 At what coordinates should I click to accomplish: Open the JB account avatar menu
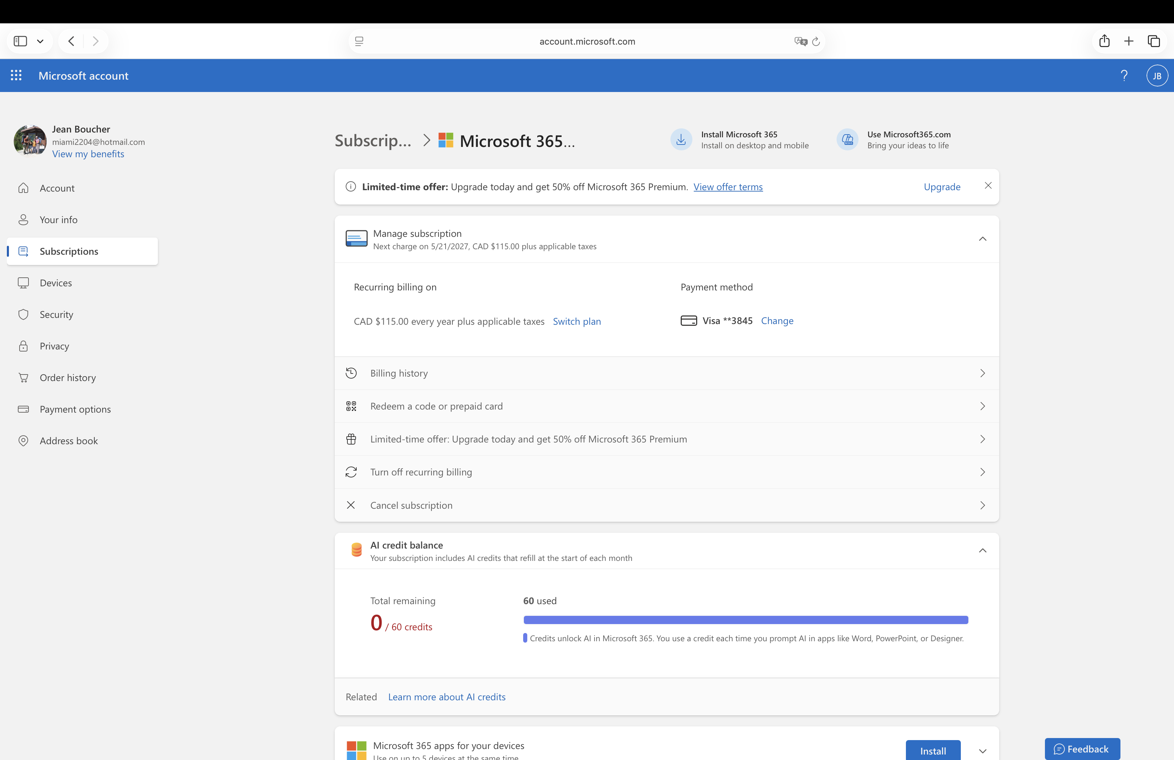point(1157,76)
